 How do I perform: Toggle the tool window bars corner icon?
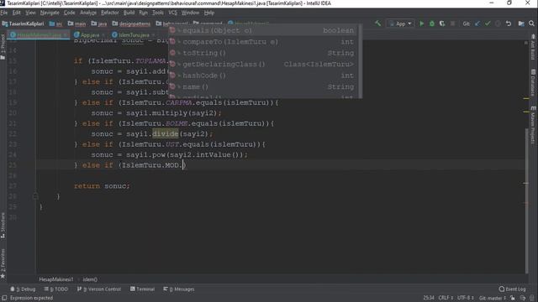(x=4, y=298)
